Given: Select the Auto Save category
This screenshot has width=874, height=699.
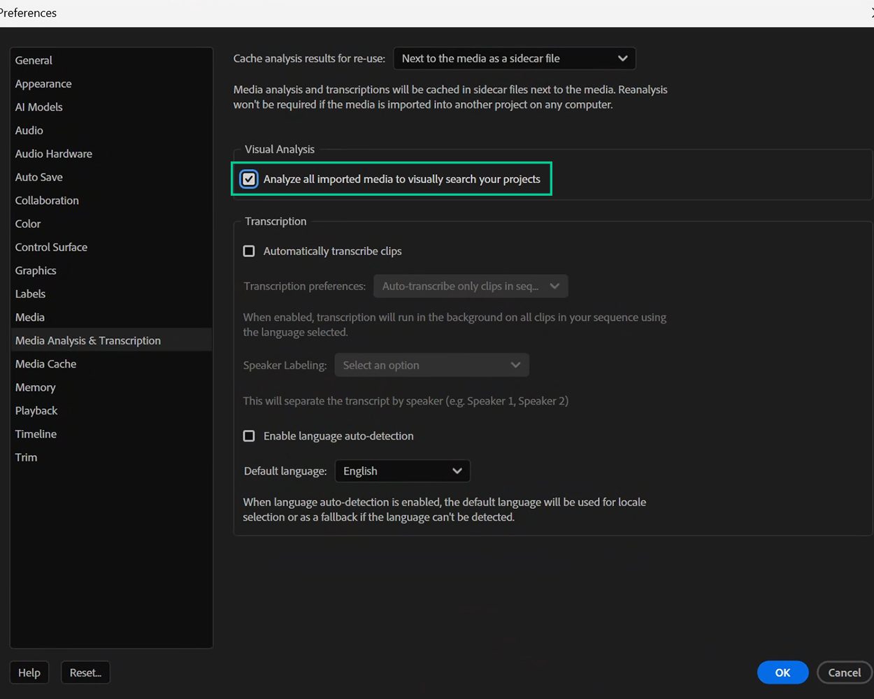Looking at the screenshot, I should [38, 177].
